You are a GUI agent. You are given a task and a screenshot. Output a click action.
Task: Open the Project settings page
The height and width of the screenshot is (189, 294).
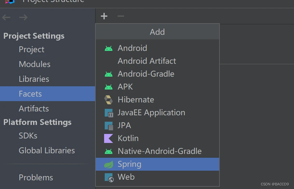(x=48, y=49)
